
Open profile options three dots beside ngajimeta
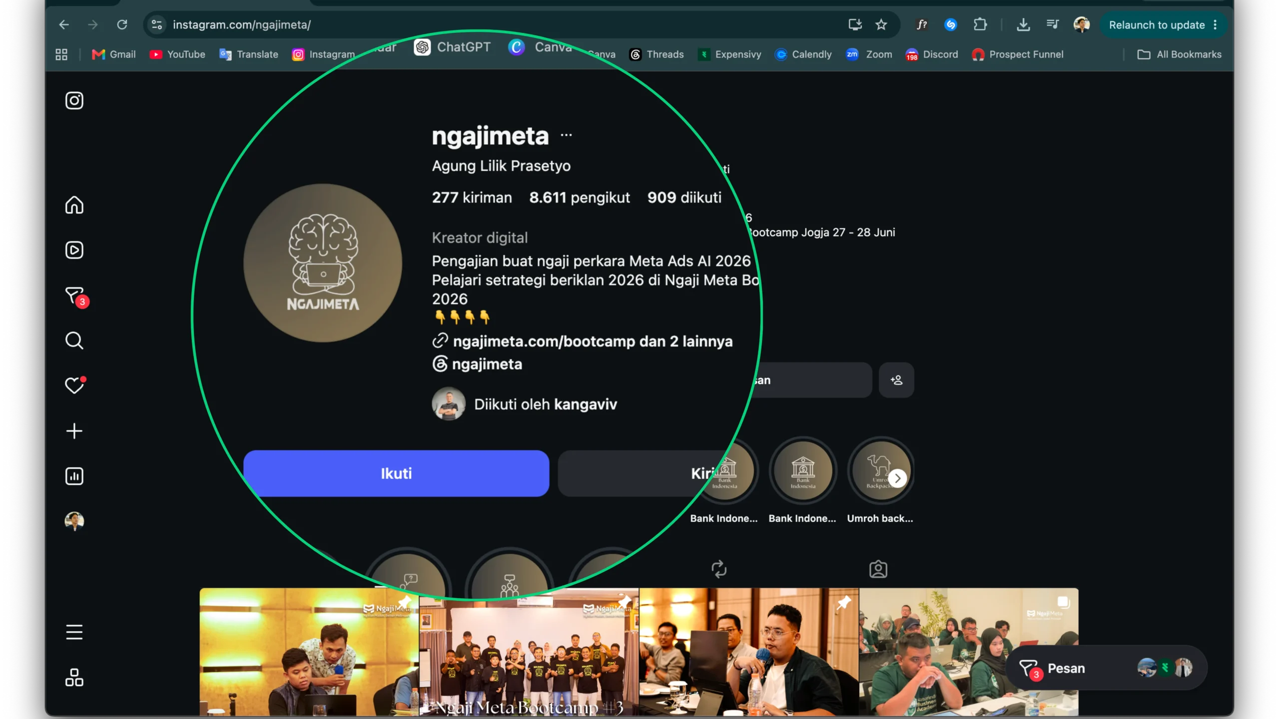[x=566, y=135]
